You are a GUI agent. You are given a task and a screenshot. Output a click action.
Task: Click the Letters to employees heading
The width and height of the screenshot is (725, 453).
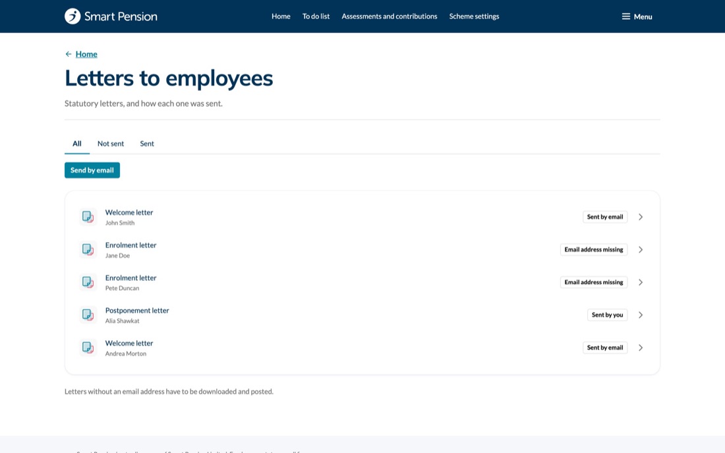click(169, 78)
